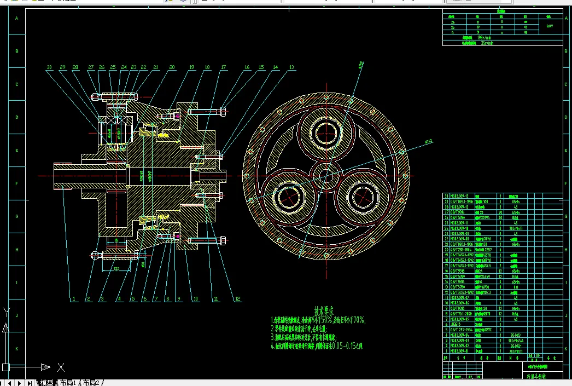The height and width of the screenshot is (386, 572).
Task: Select part leader callout number 6
Action: (x=145, y=299)
